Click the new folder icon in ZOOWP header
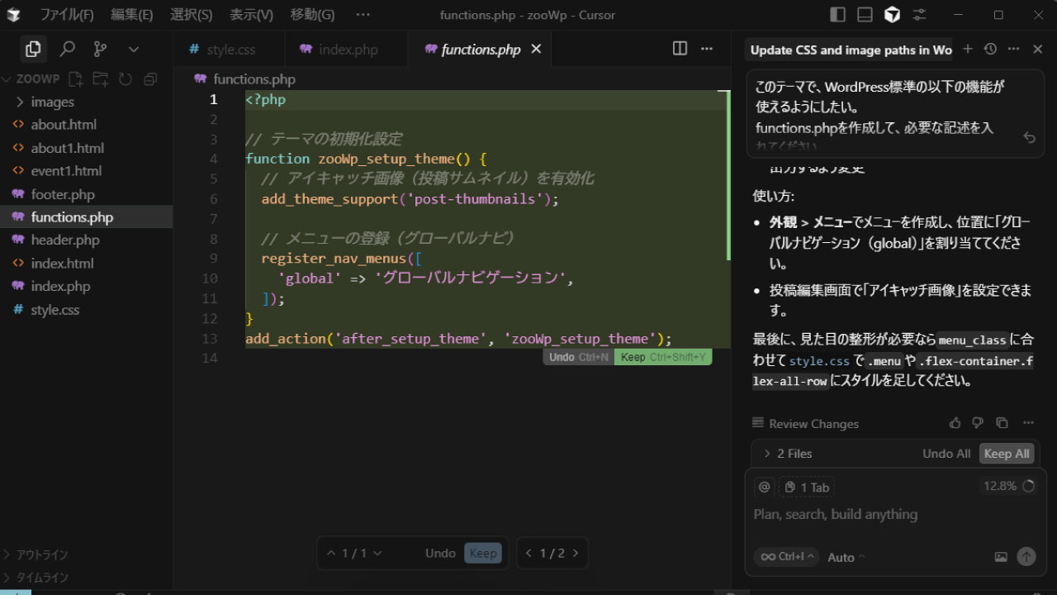 tap(101, 79)
